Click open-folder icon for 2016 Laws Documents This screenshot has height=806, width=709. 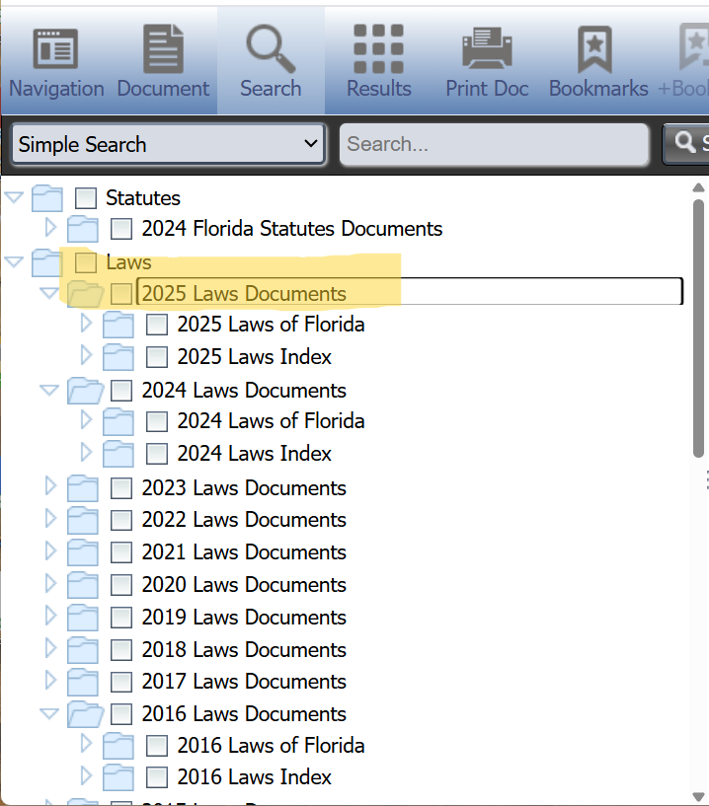(x=85, y=714)
